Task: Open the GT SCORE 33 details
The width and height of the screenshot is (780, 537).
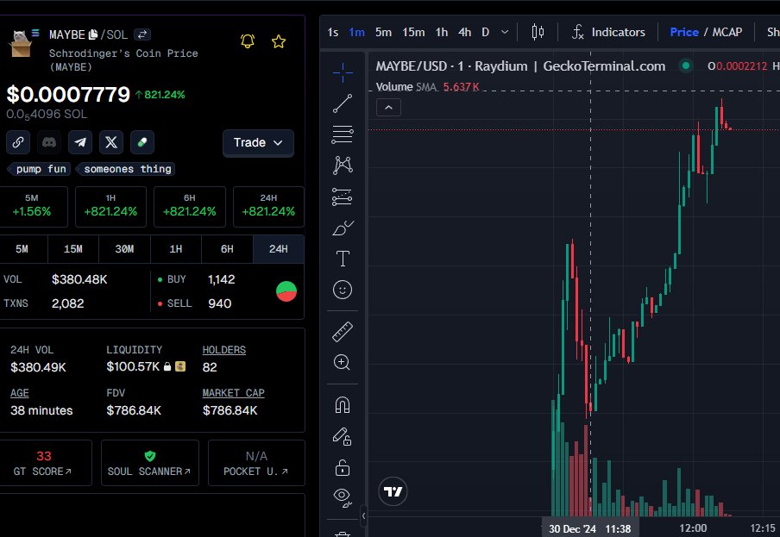Action: 43,463
